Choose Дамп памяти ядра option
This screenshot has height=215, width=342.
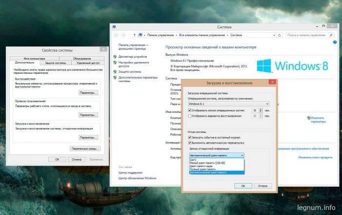[216, 166]
